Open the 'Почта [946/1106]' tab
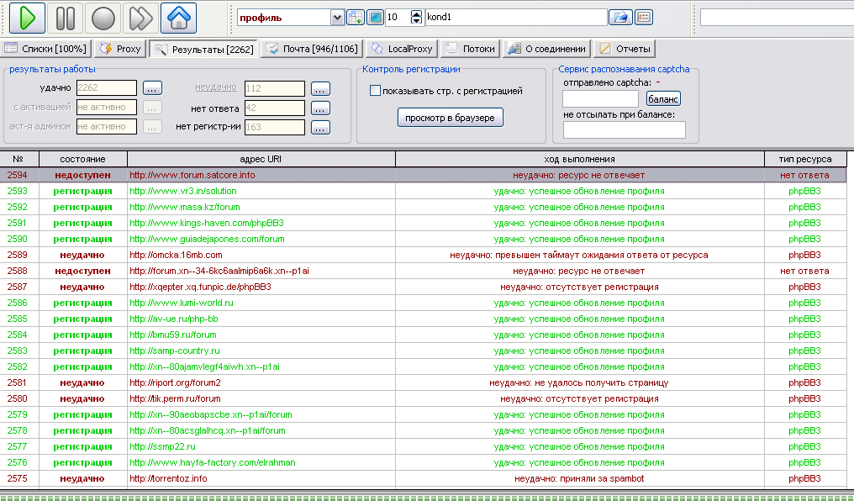This screenshot has height=501, width=854. [x=312, y=49]
